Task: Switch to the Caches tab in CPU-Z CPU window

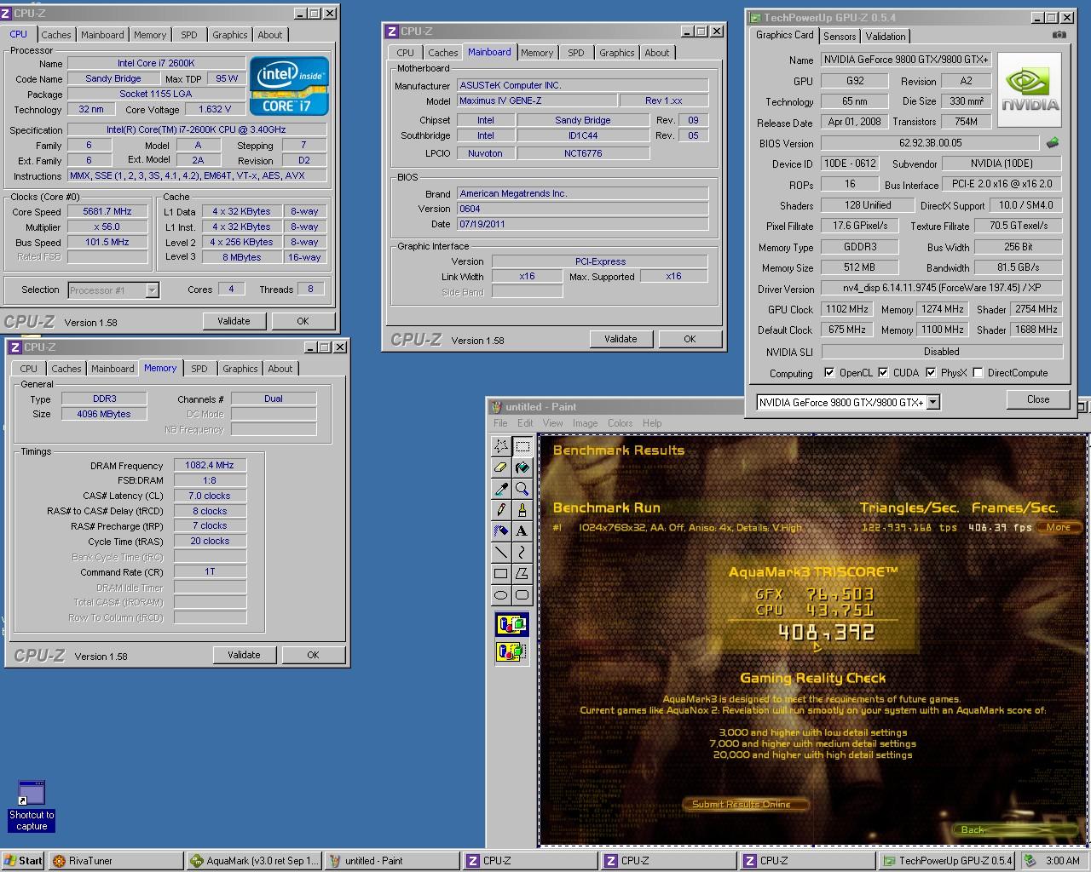Action: [56, 35]
